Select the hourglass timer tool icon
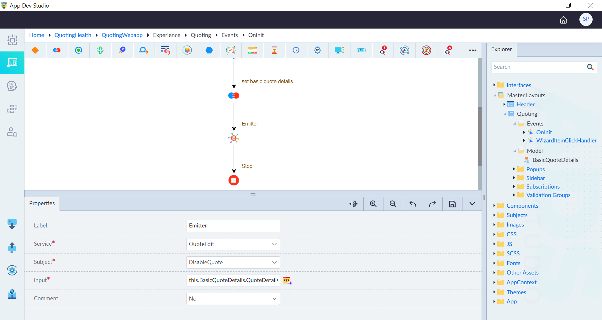 coord(274,50)
